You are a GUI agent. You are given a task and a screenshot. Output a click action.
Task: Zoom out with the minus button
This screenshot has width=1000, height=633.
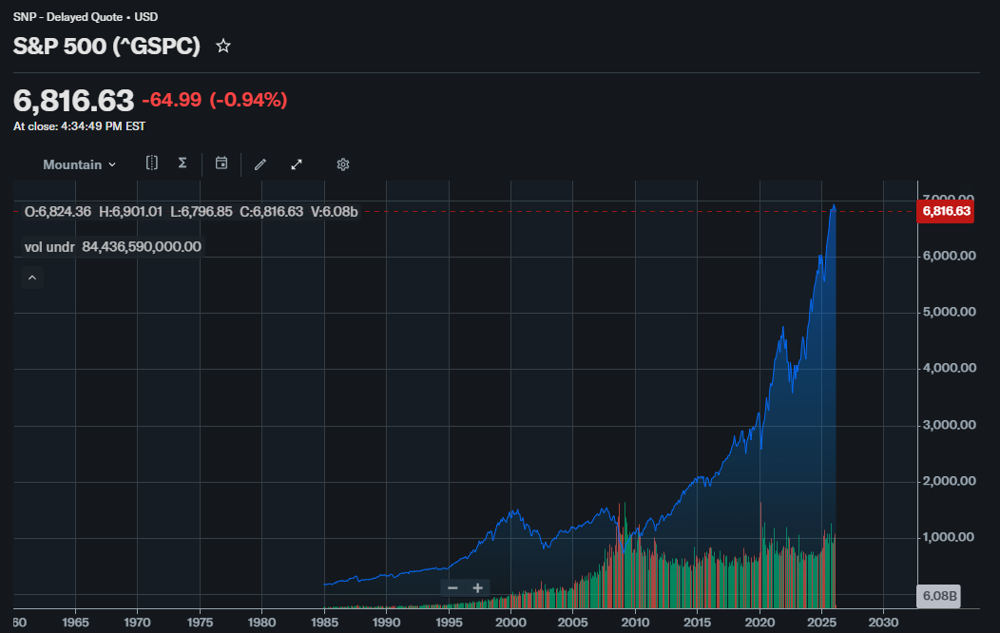(x=452, y=587)
